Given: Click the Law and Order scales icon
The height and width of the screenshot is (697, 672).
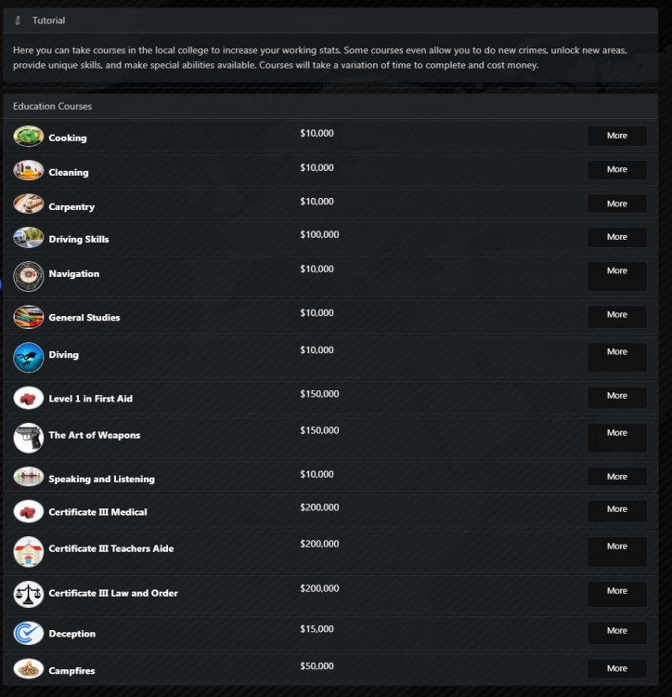Looking at the screenshot, I should [29, 593].
